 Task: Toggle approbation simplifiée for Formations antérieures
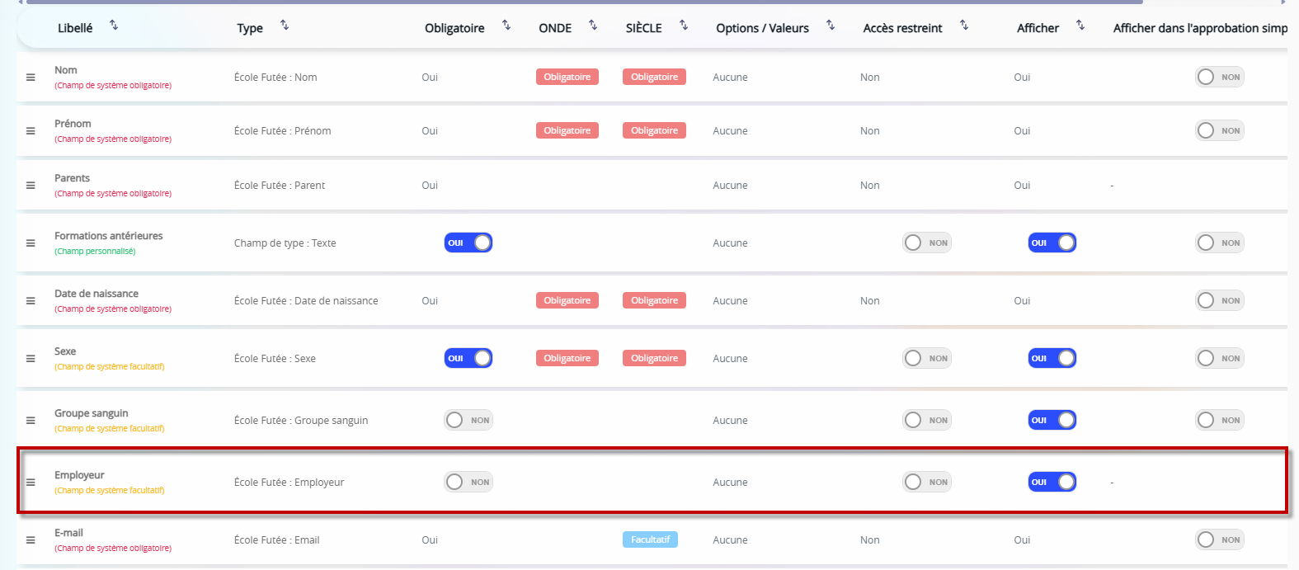(x=1220, y=243)
